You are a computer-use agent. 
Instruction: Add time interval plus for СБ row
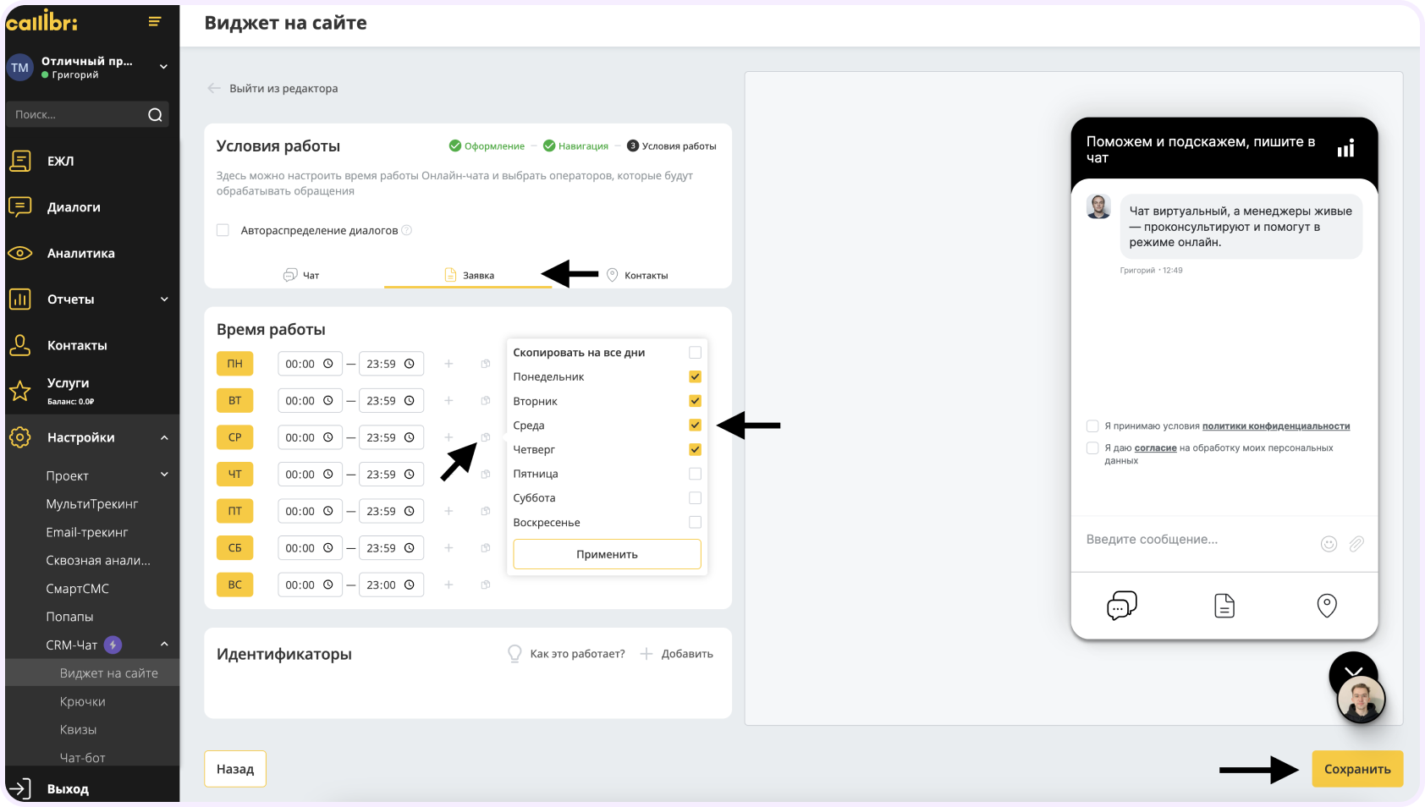448,548
